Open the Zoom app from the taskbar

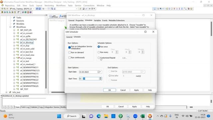coord(135,116)
